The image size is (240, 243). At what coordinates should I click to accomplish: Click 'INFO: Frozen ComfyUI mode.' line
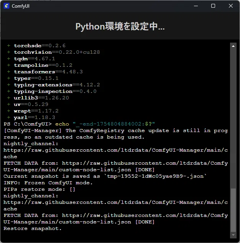pyautogui.click(x=48, y=183)
